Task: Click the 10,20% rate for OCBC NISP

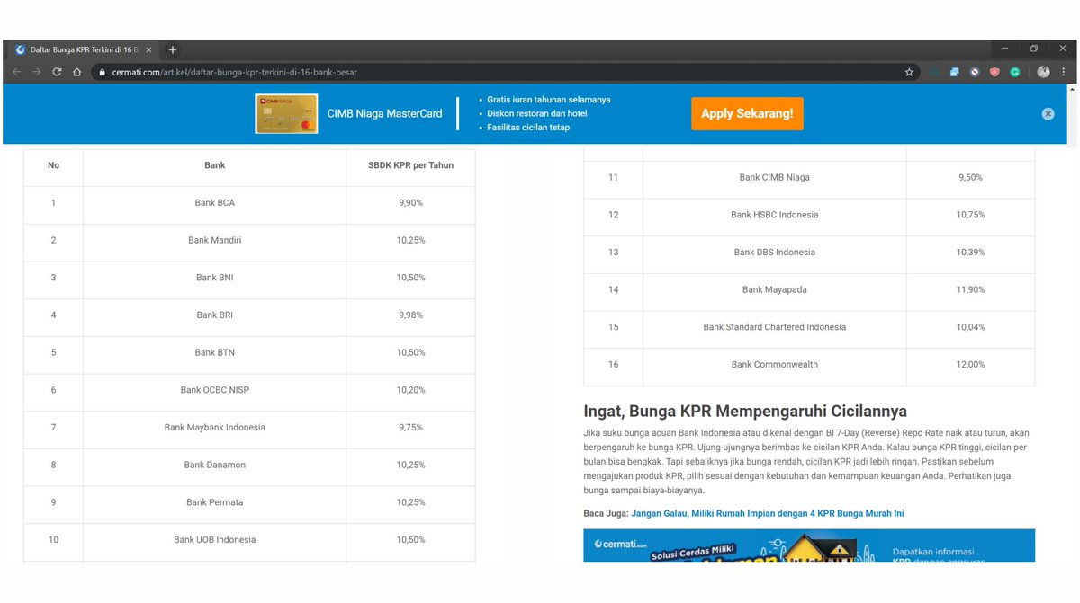Action: pos(410,390)
